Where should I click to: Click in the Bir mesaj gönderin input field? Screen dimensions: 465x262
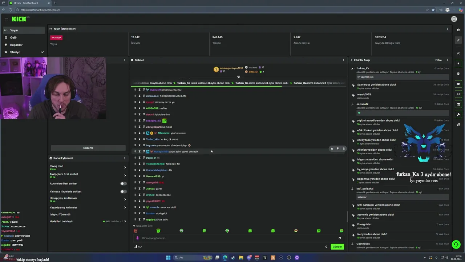click(x=238, y=238)
